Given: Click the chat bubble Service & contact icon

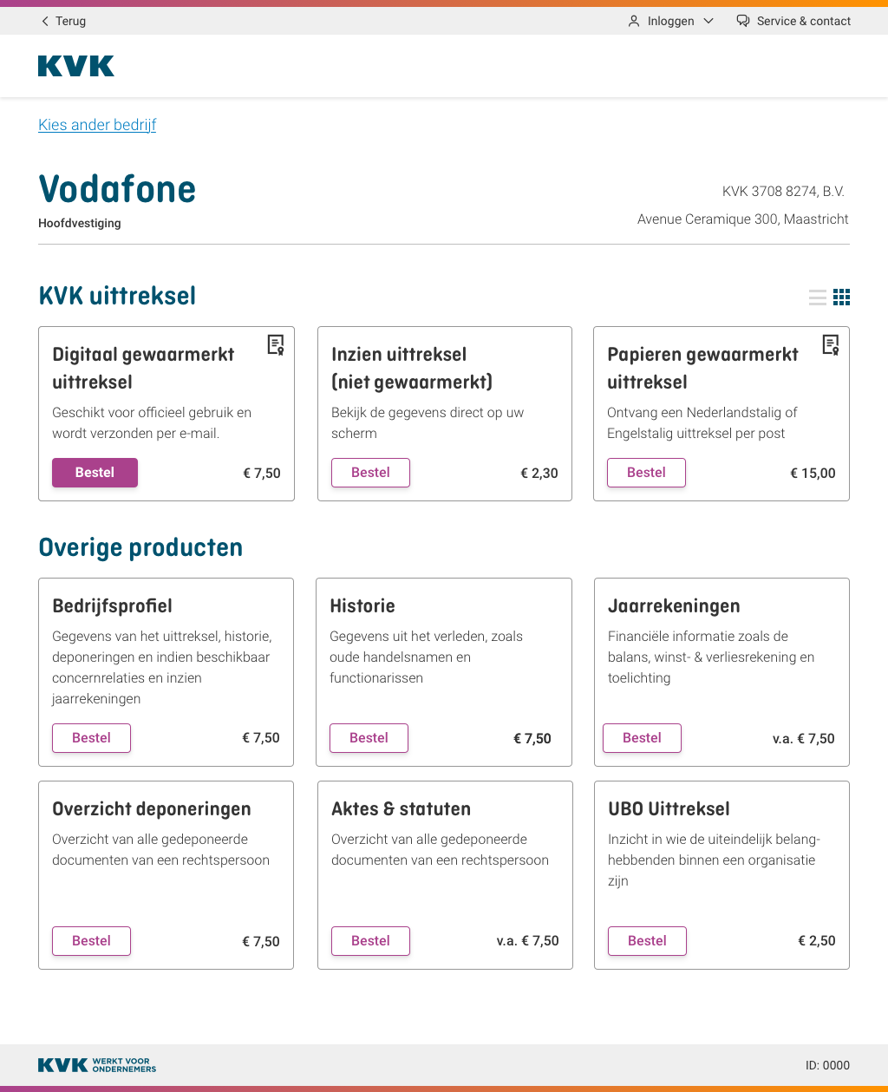Looking at the screenshot, I should tap(743, 21).
